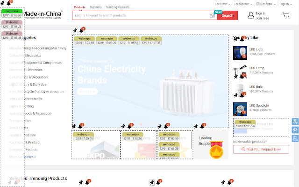This screenshot has width=299, height=187.
Task: Click the WebStay tag stamped 17:07:28
Action: pyautogui.click(x=12, y=24)
